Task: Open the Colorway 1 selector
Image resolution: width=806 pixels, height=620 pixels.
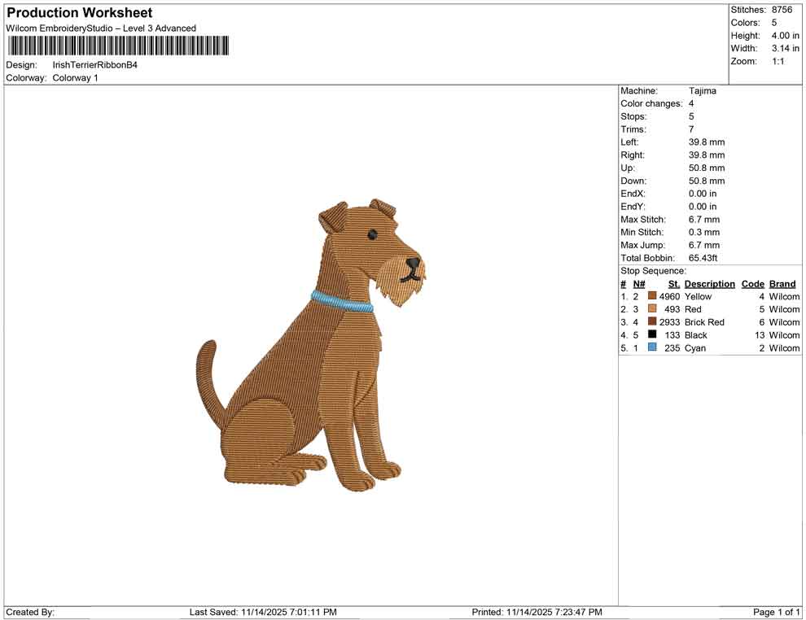Action: [x=74, y=78]
